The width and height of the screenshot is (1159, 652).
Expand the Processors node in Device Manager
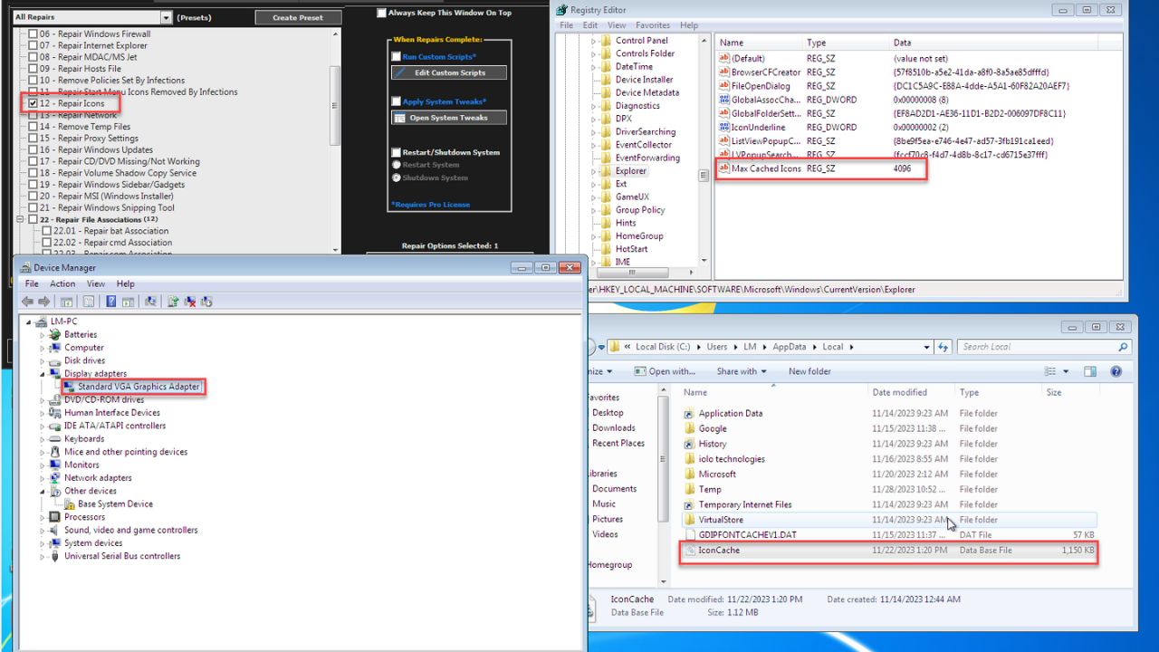coord(43,517)
